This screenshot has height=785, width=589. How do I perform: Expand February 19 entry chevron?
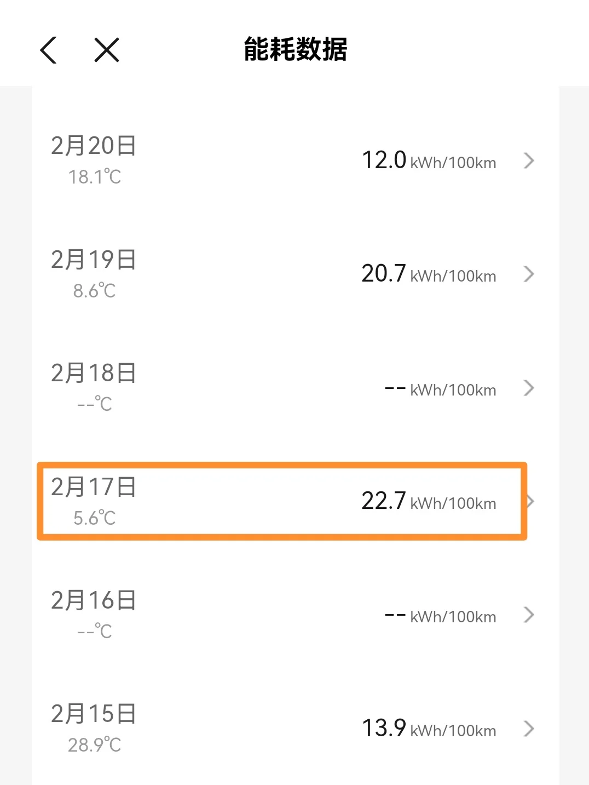click(x=528, y=274)
